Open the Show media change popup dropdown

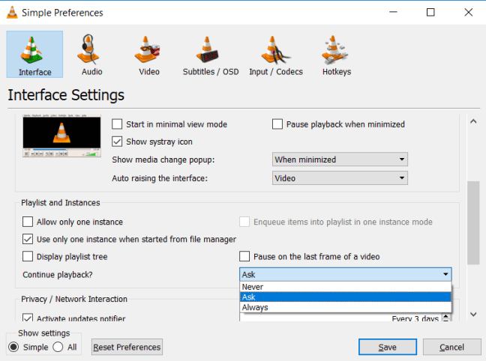click(339, 160)
